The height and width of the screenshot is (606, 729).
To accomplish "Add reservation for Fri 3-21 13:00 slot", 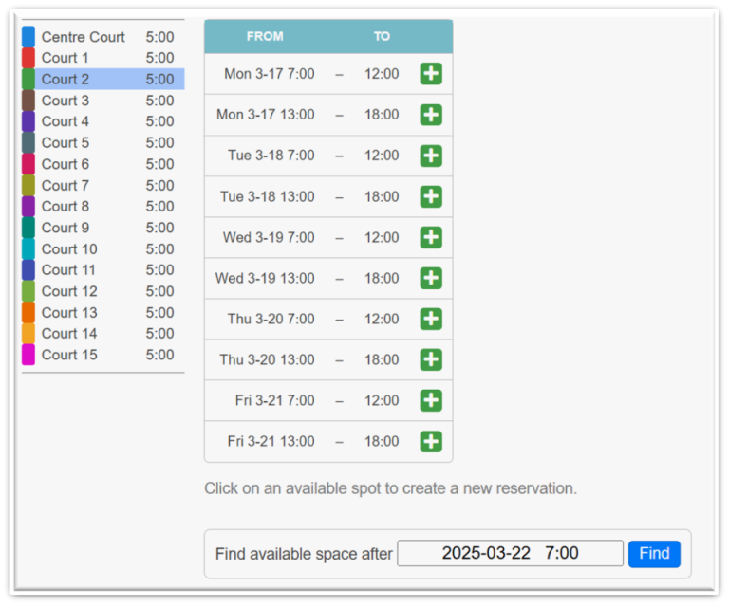I will click(431, 441).
